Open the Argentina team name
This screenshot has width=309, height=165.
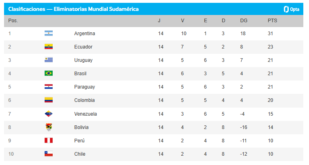[x=84, y=34]
